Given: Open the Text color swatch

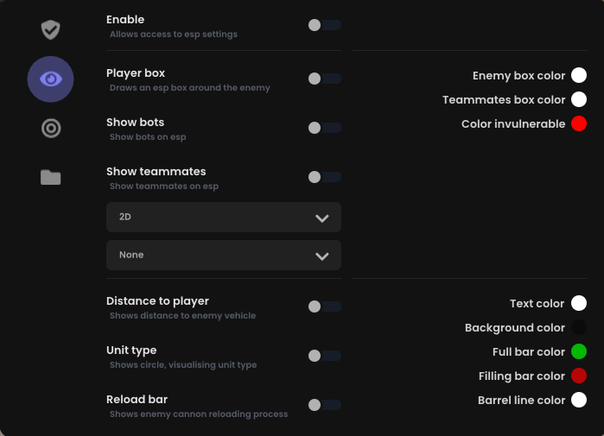Looking at the screenshot, I should [x=579, y=303].
